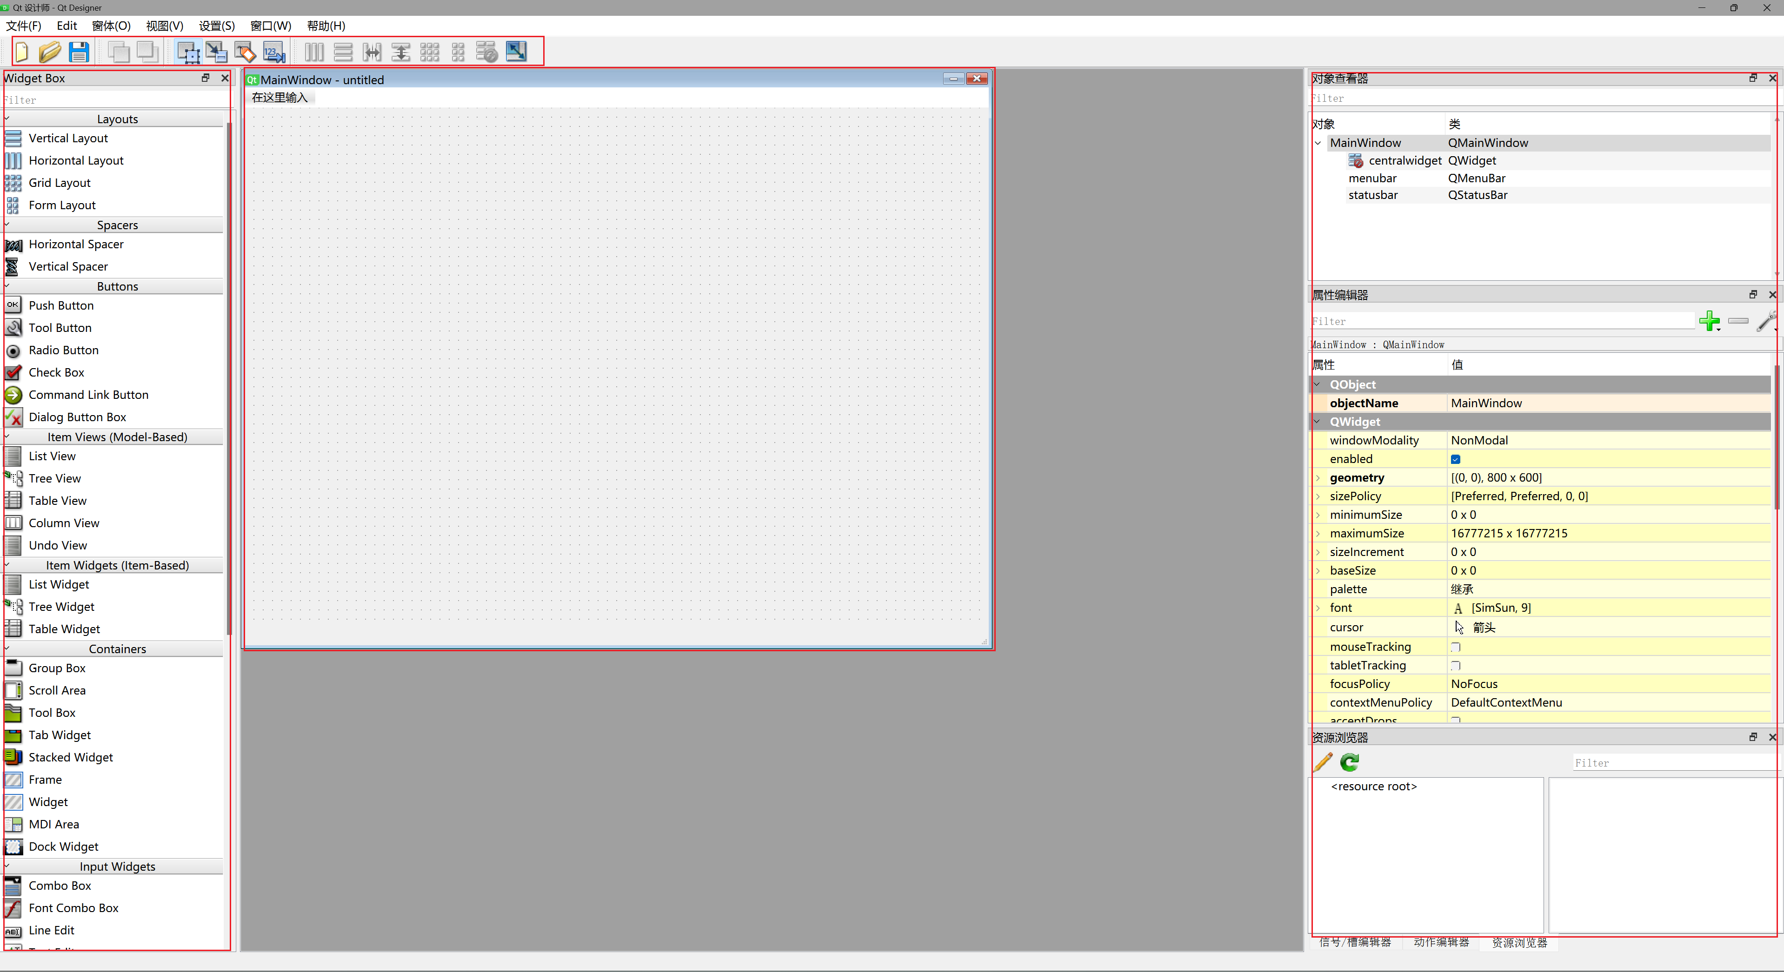Switch to the 动作编辑器 tab

click(x=1441, y=942)
